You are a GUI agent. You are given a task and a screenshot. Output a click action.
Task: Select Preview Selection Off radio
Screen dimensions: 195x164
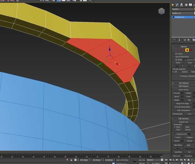[x=173, y=72]
